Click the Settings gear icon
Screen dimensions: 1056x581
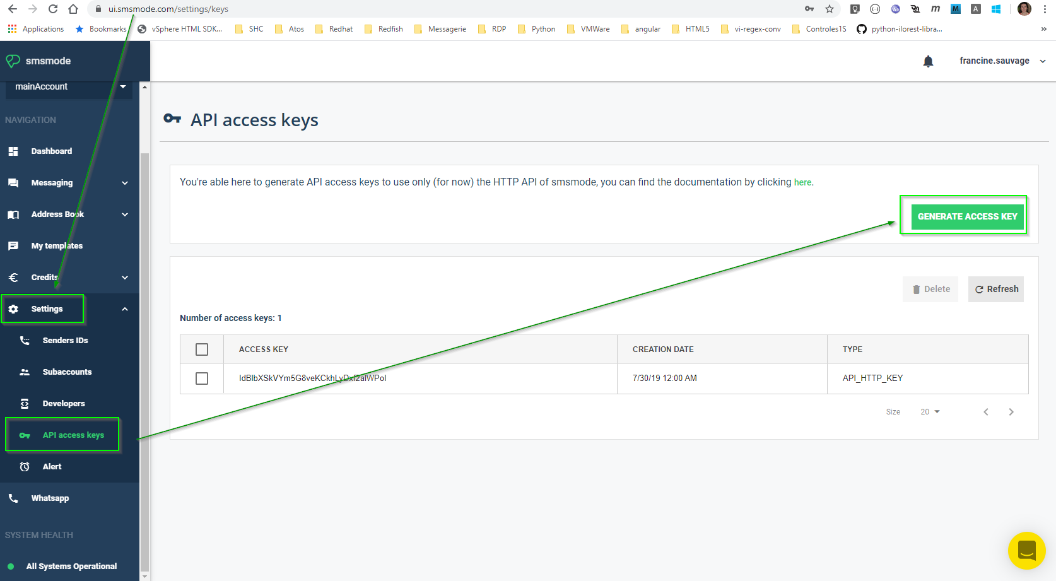13,309
